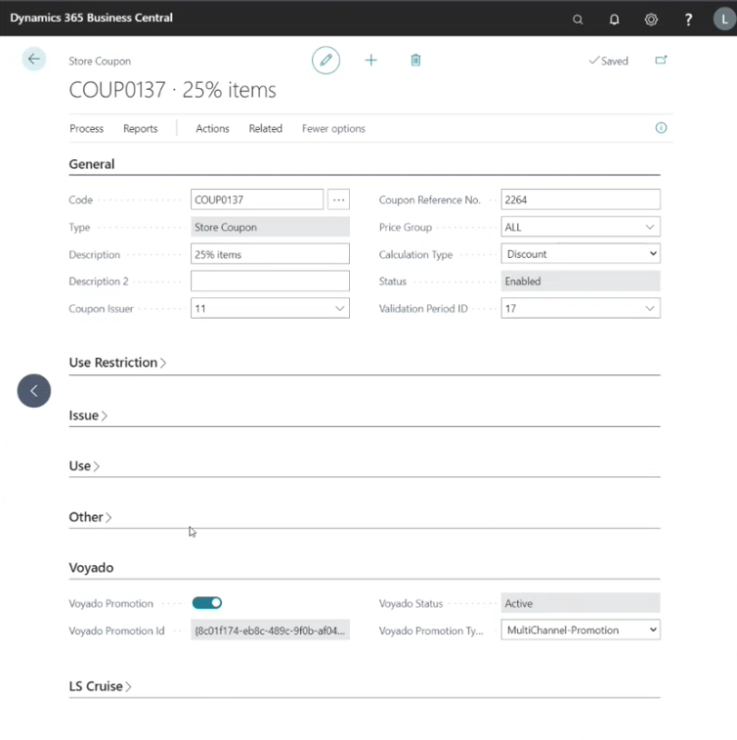Open the Coupon Issuer dropdown

[339, 308]
